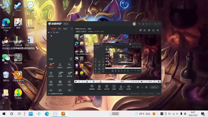Expand speaker options arrow
This screenshot has height=117, width=208.
132,87
